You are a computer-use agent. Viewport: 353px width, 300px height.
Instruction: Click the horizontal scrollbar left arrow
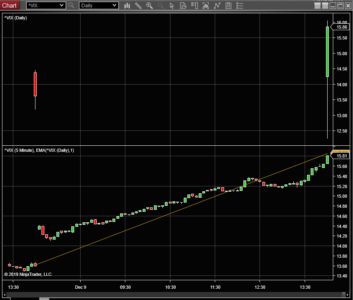[4, 295]
